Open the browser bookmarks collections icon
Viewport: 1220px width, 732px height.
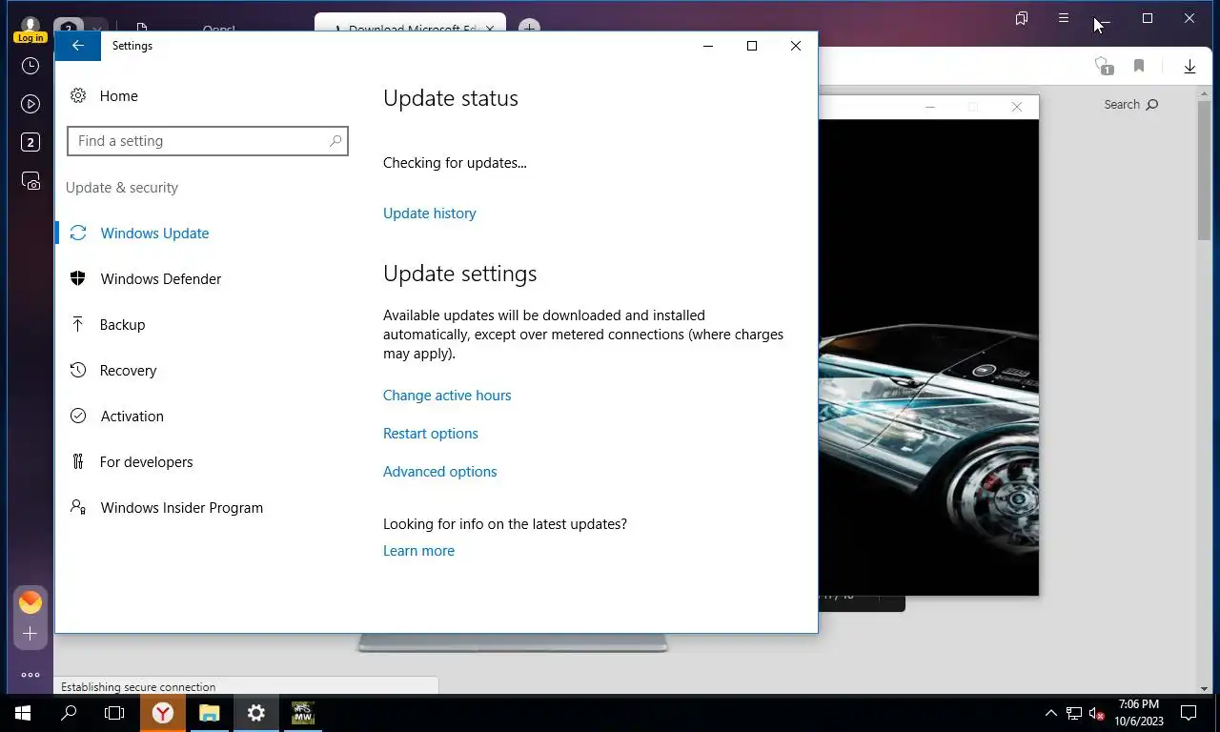[x=1022, y=18]
